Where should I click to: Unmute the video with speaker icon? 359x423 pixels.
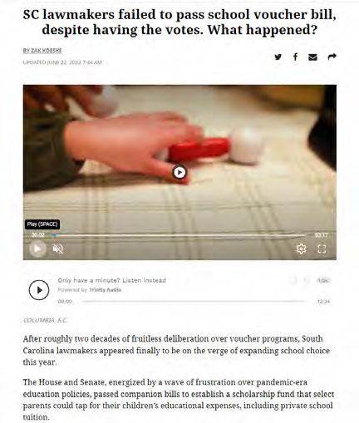(58, 248)
